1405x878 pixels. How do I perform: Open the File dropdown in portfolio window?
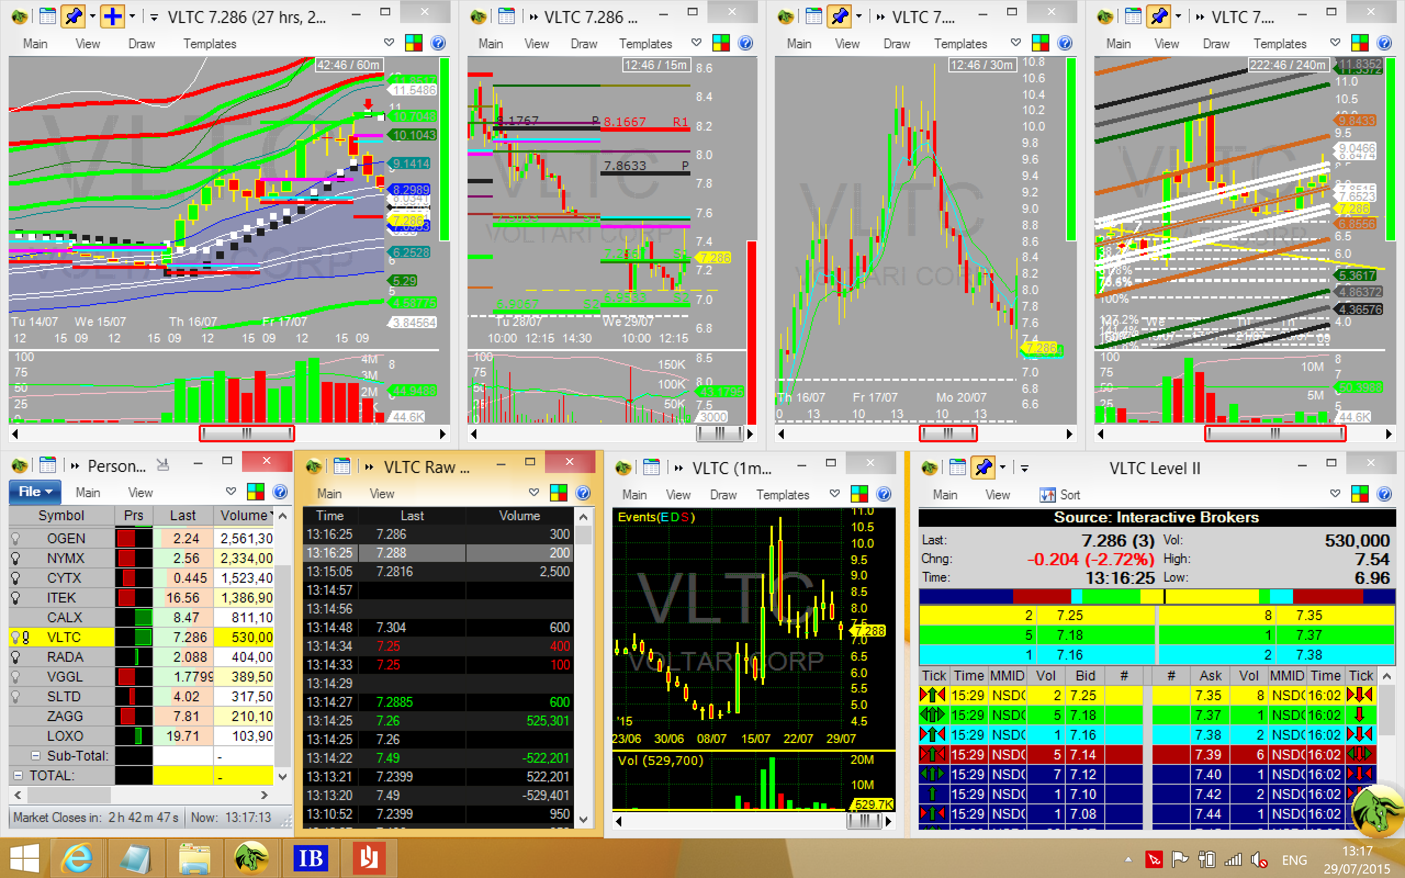pyautogui.click(x=35, y=492)
